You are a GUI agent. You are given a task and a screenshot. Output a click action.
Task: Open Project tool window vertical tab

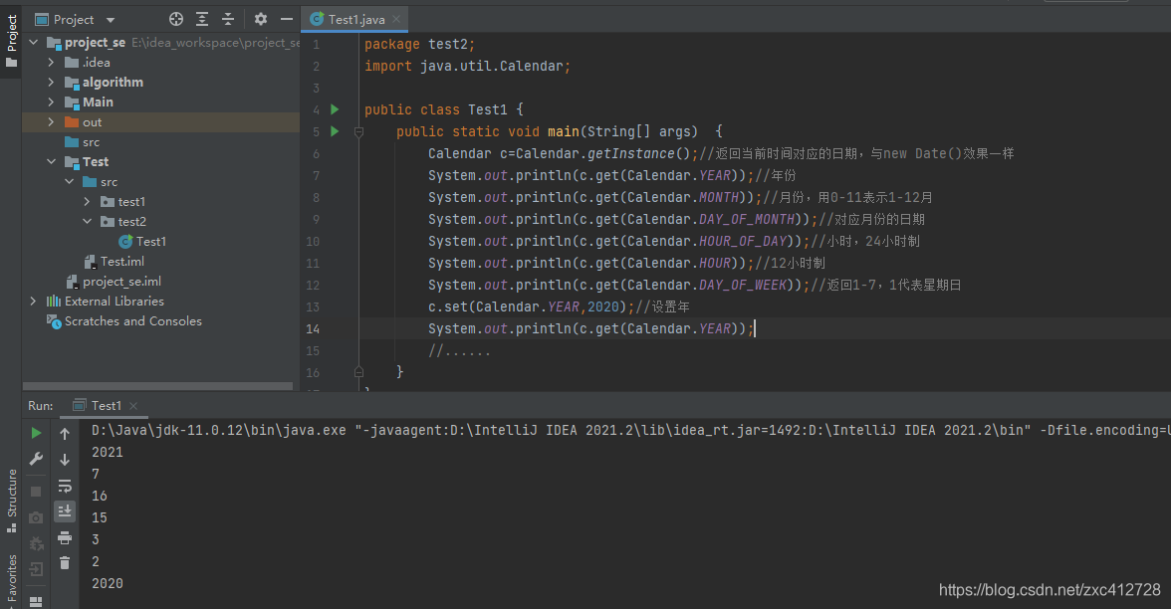point(11,40)
